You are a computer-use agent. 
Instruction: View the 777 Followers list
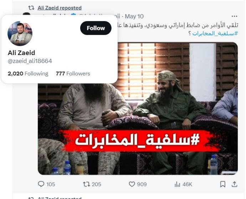point(73,74)
